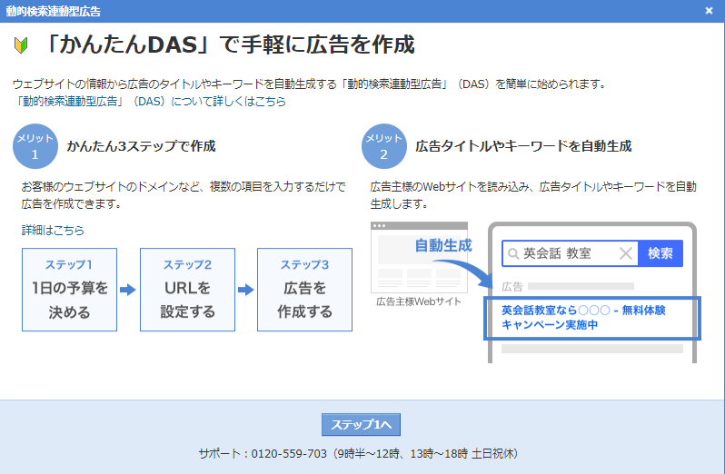The height and width of the screenshot is (474, 725).
Task: Select the ステップ2 URLを設定する box
Action: pyautogui.click(x=188, y=289)
